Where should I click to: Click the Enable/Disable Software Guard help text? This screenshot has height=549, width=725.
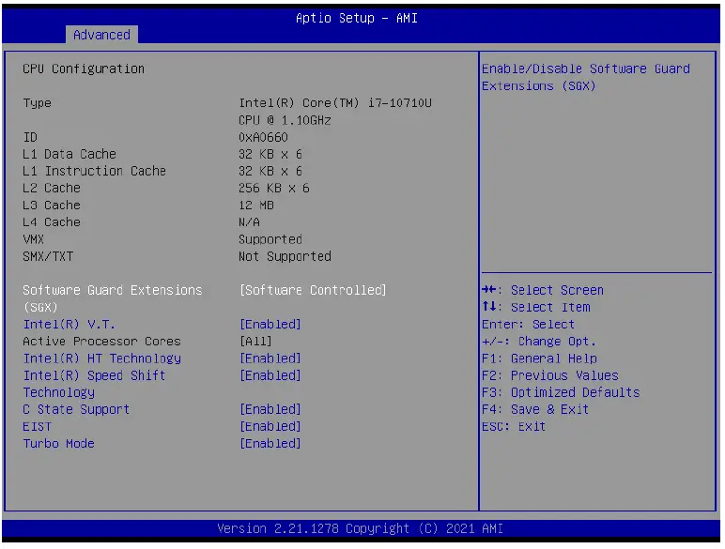586,77
